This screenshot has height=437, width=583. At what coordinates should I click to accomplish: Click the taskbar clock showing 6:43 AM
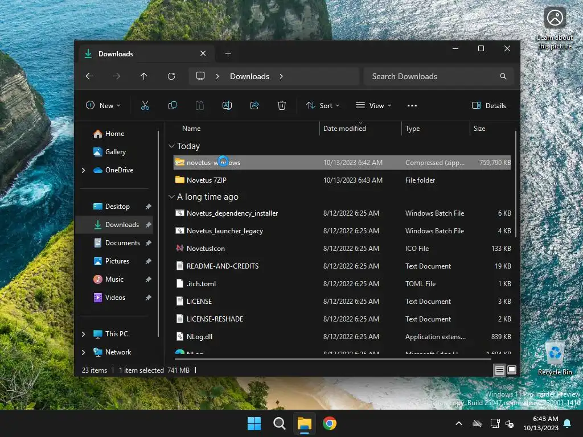541,423
